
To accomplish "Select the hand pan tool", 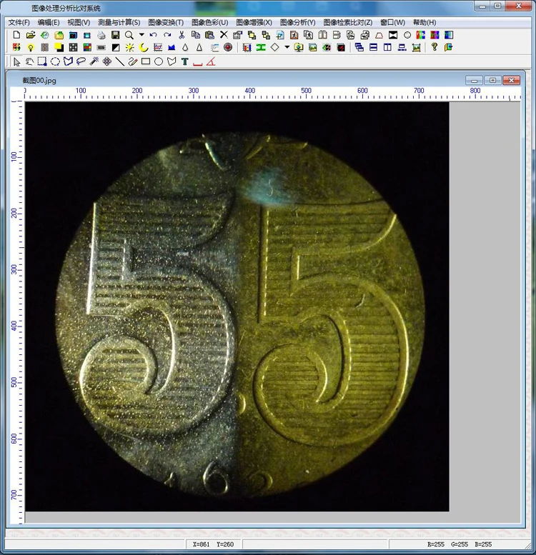I will 29,62.
